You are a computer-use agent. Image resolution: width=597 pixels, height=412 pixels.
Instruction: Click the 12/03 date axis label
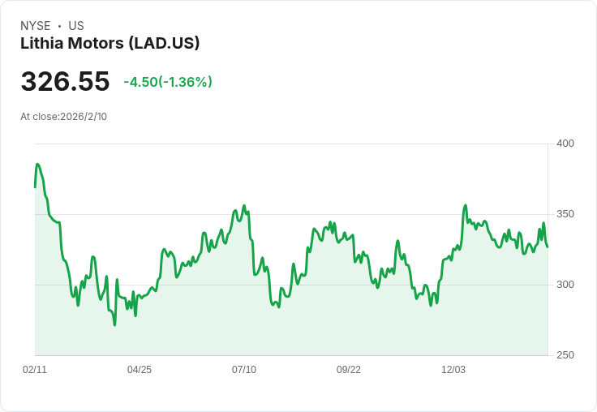click(453, 370)
